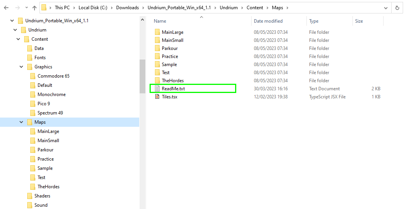Click the navigation pane scrollbar thumb
The width and height of the screenshot is (405, 209).
coord(143,76)
